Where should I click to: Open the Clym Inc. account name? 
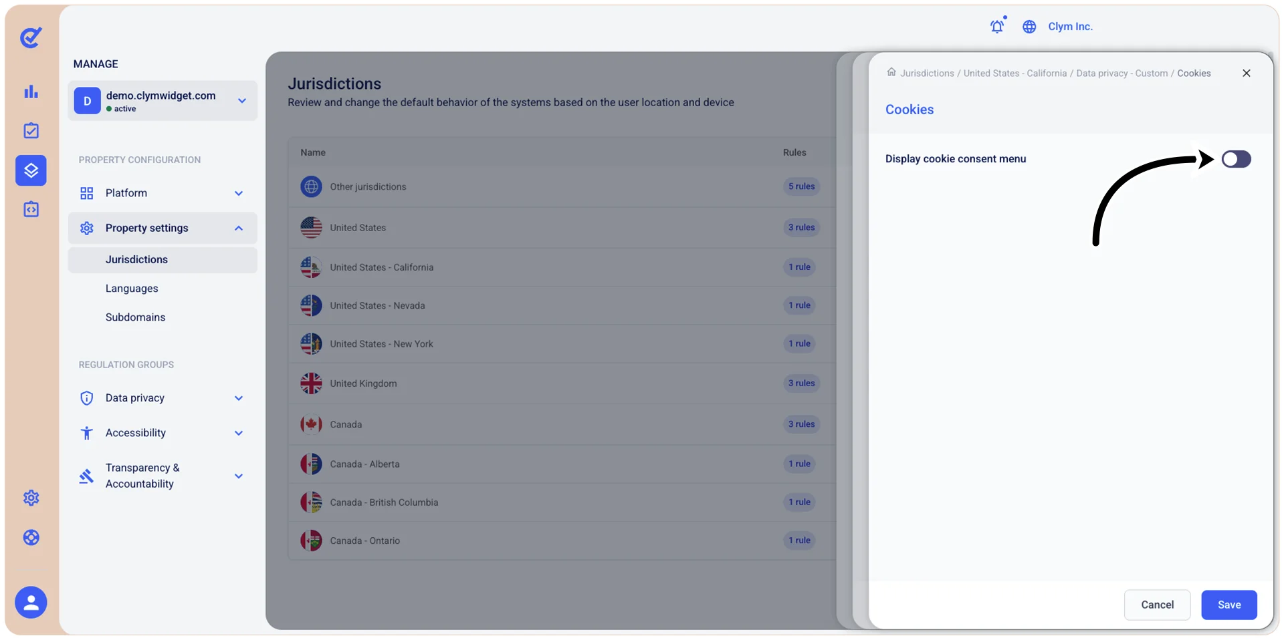pyautogui.click(x=1070, y=27)
